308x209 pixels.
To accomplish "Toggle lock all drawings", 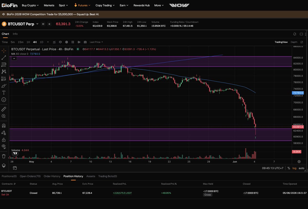I will tap(4, 140).
